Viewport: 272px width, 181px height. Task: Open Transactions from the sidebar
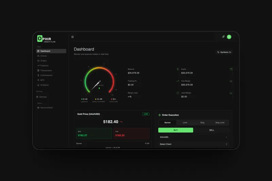tap(51, 71)
